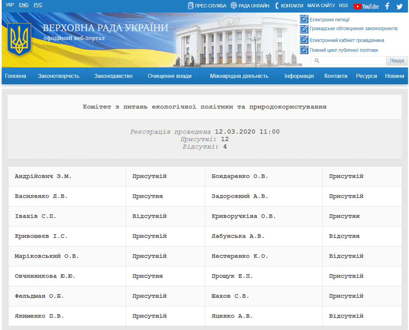The height and width of the screenshot is (330, 409).
Task: Select Міжнародна діяльність menu item
Action: 239,76
